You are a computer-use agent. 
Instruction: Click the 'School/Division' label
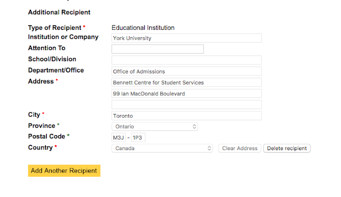(52, 59)
